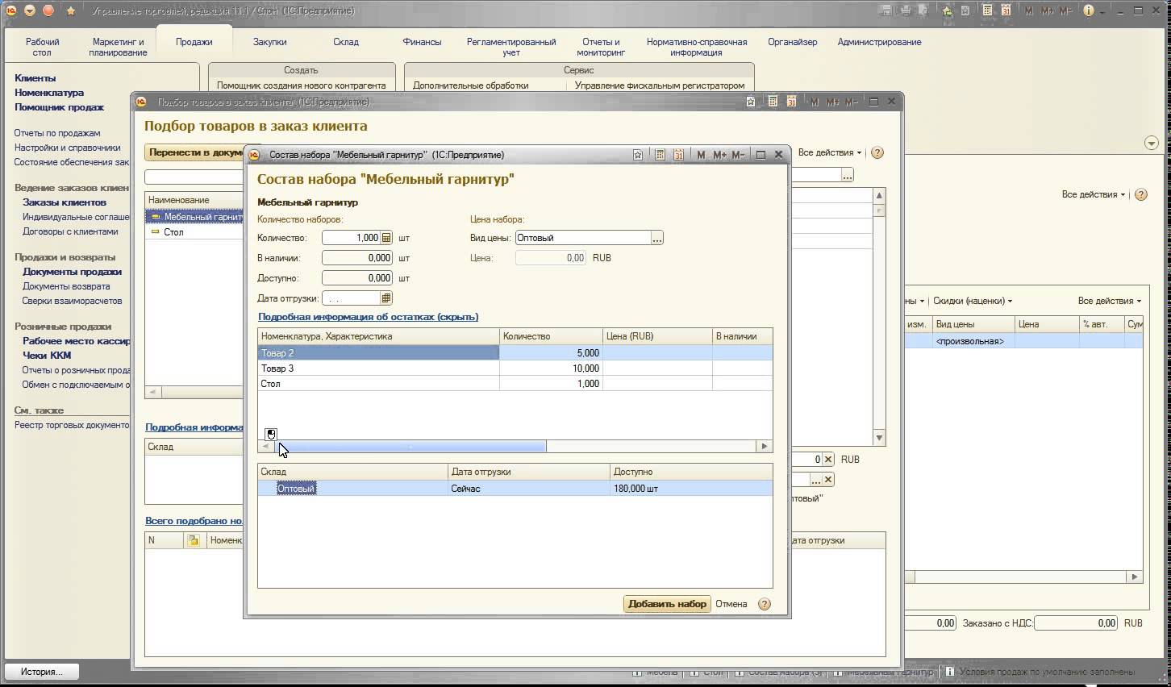Open the Все действия dropdown in Подбор товаров window
The image size is (1171, 687).
point(829,152)
